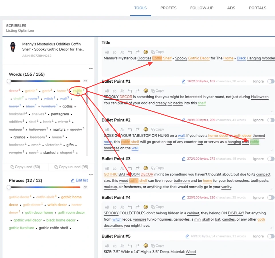Click Edit list link for Phrases
Viewport: 275px width, 258px height.
(x=79, y=180)
